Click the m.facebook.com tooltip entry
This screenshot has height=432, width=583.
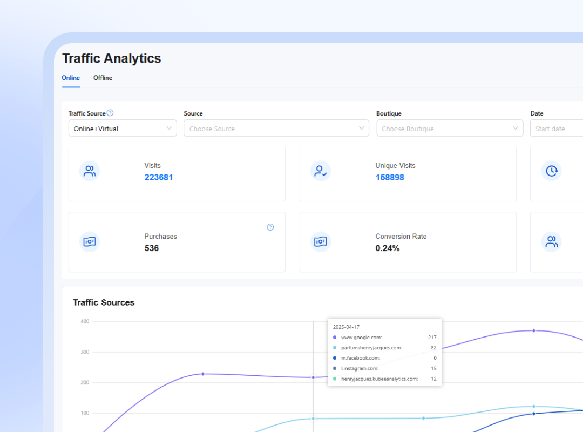click(x=384, y=359)
